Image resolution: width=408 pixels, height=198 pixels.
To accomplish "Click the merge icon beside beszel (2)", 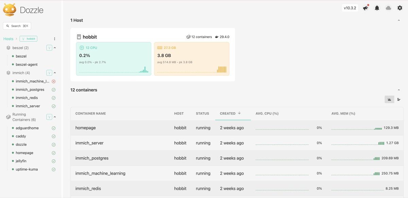I will pos(49,48).
